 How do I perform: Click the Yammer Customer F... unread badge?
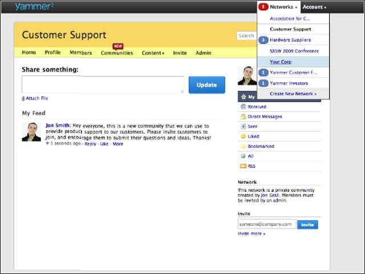pyautogui.click(x=263, y=72)
